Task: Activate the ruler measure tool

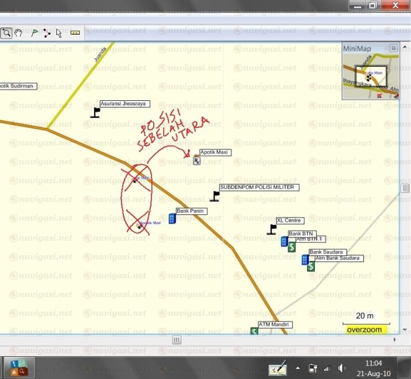Action: (75, 33)
